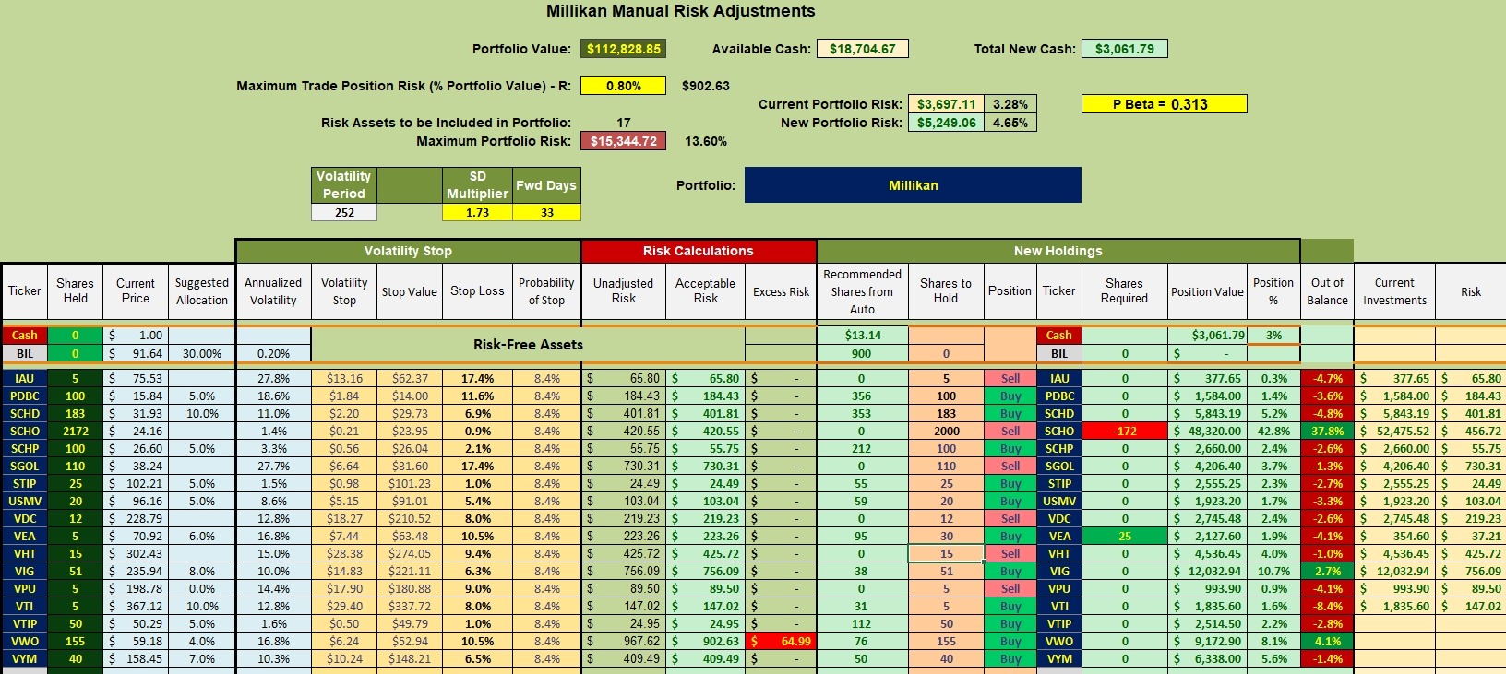This screenshot has width=1506, height=674.
Task: Select VIG position value 12,032.94
Action: coord(1208,571)
